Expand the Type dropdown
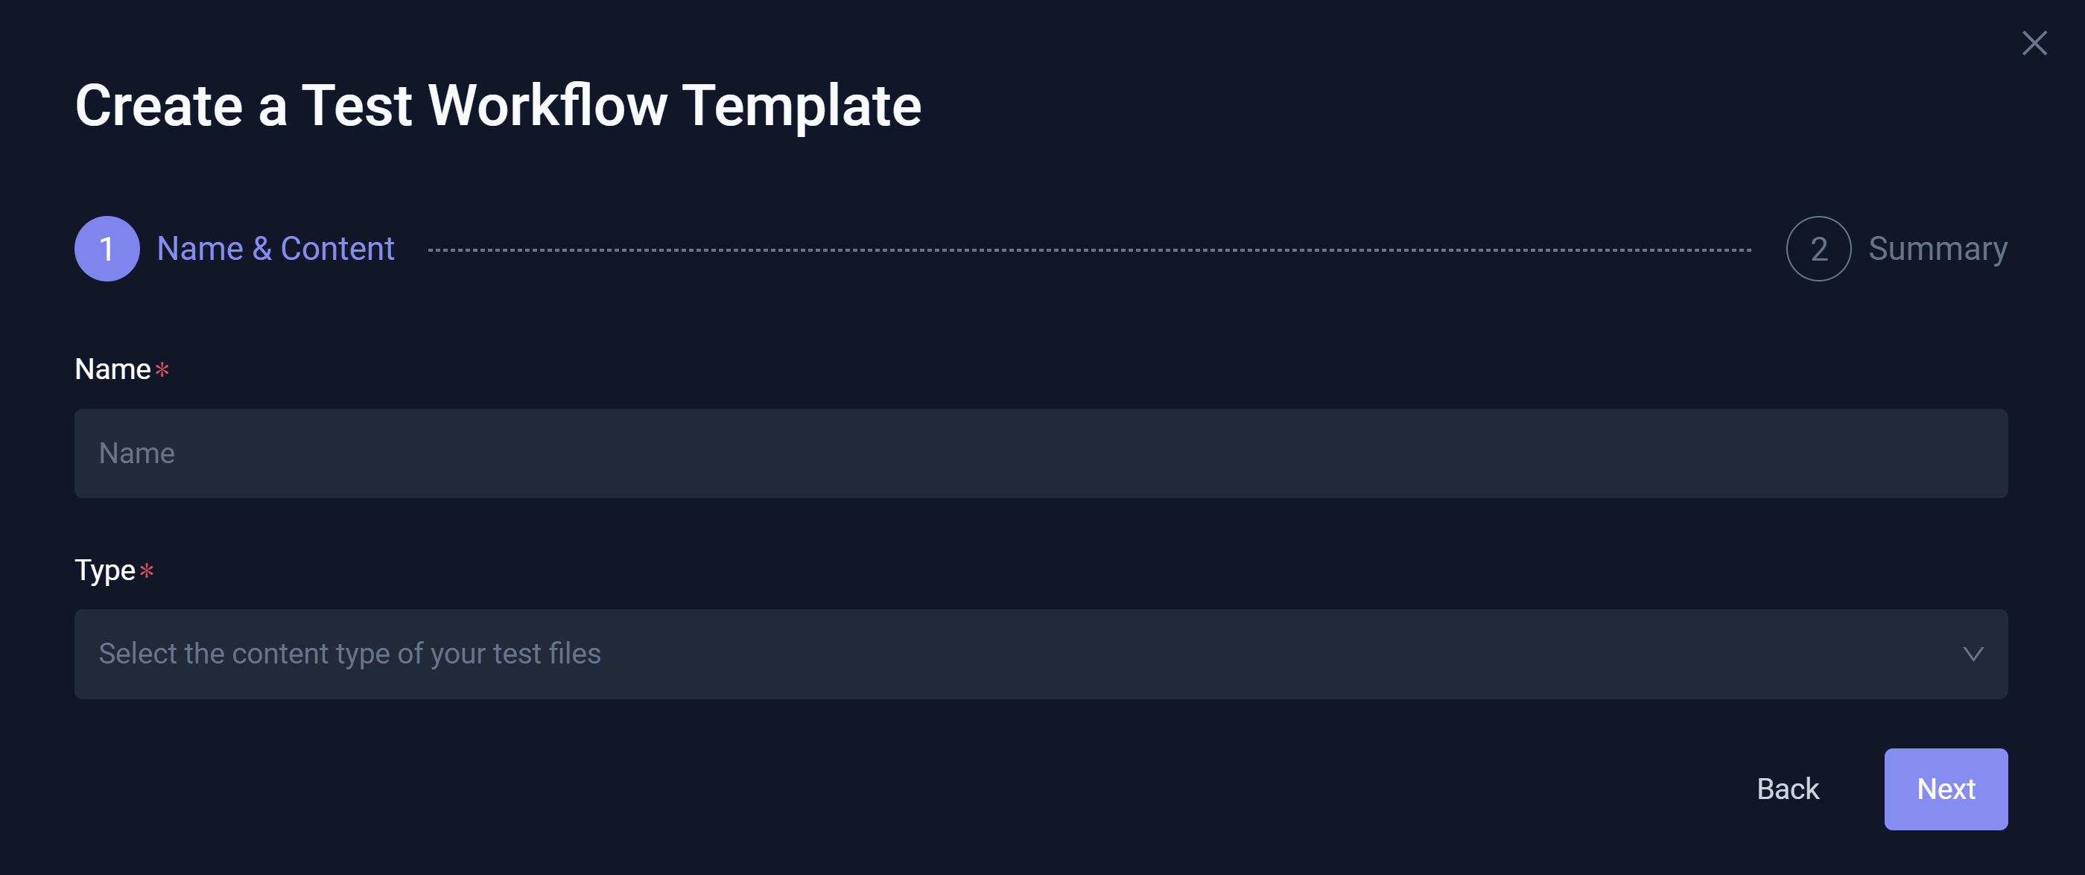Image resolution: width=2085 pixels, height=875 pixels. coord(1041,654)
